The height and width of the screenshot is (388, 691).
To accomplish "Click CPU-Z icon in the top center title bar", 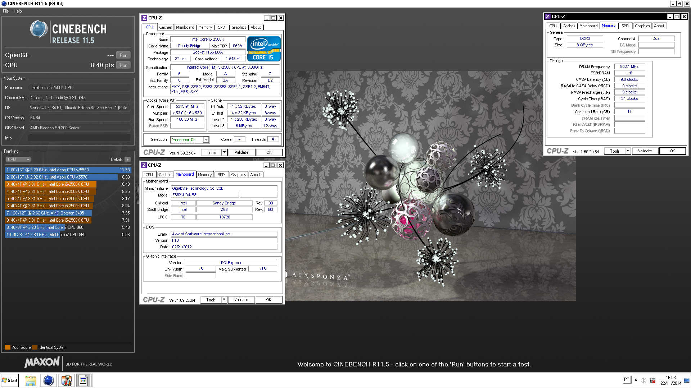I will tap(144, 18).
